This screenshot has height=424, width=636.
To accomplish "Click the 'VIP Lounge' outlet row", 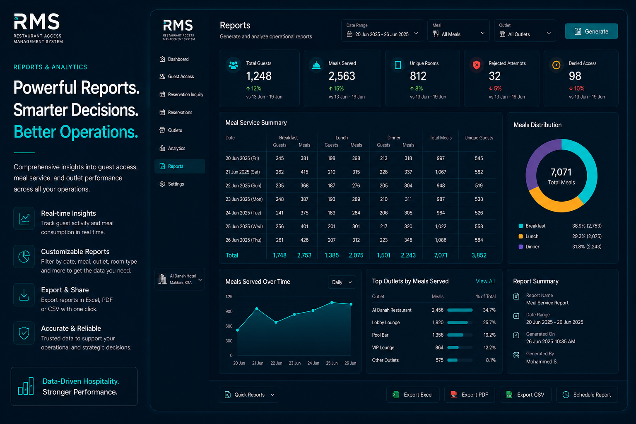I will pos(434,348).
